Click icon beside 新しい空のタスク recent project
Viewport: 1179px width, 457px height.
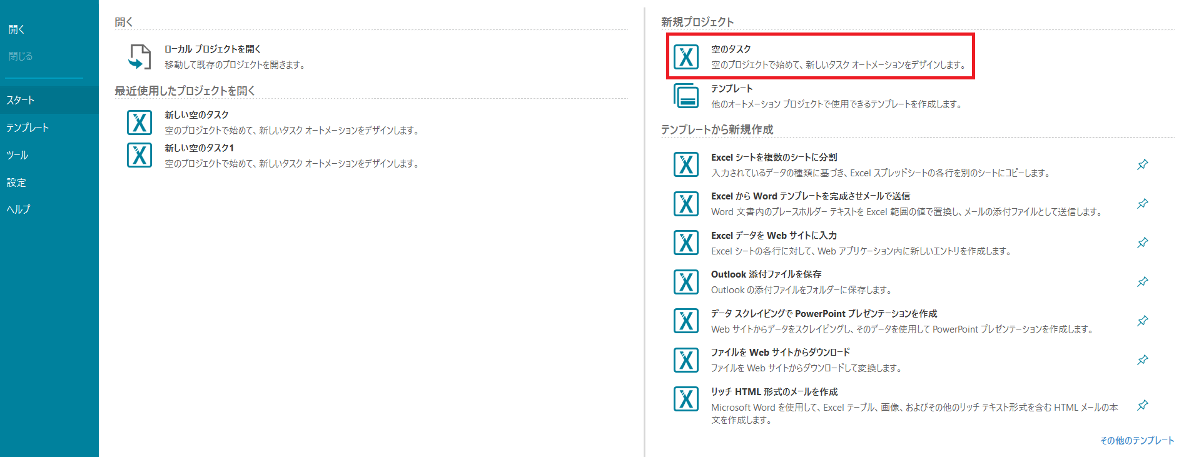139,123
